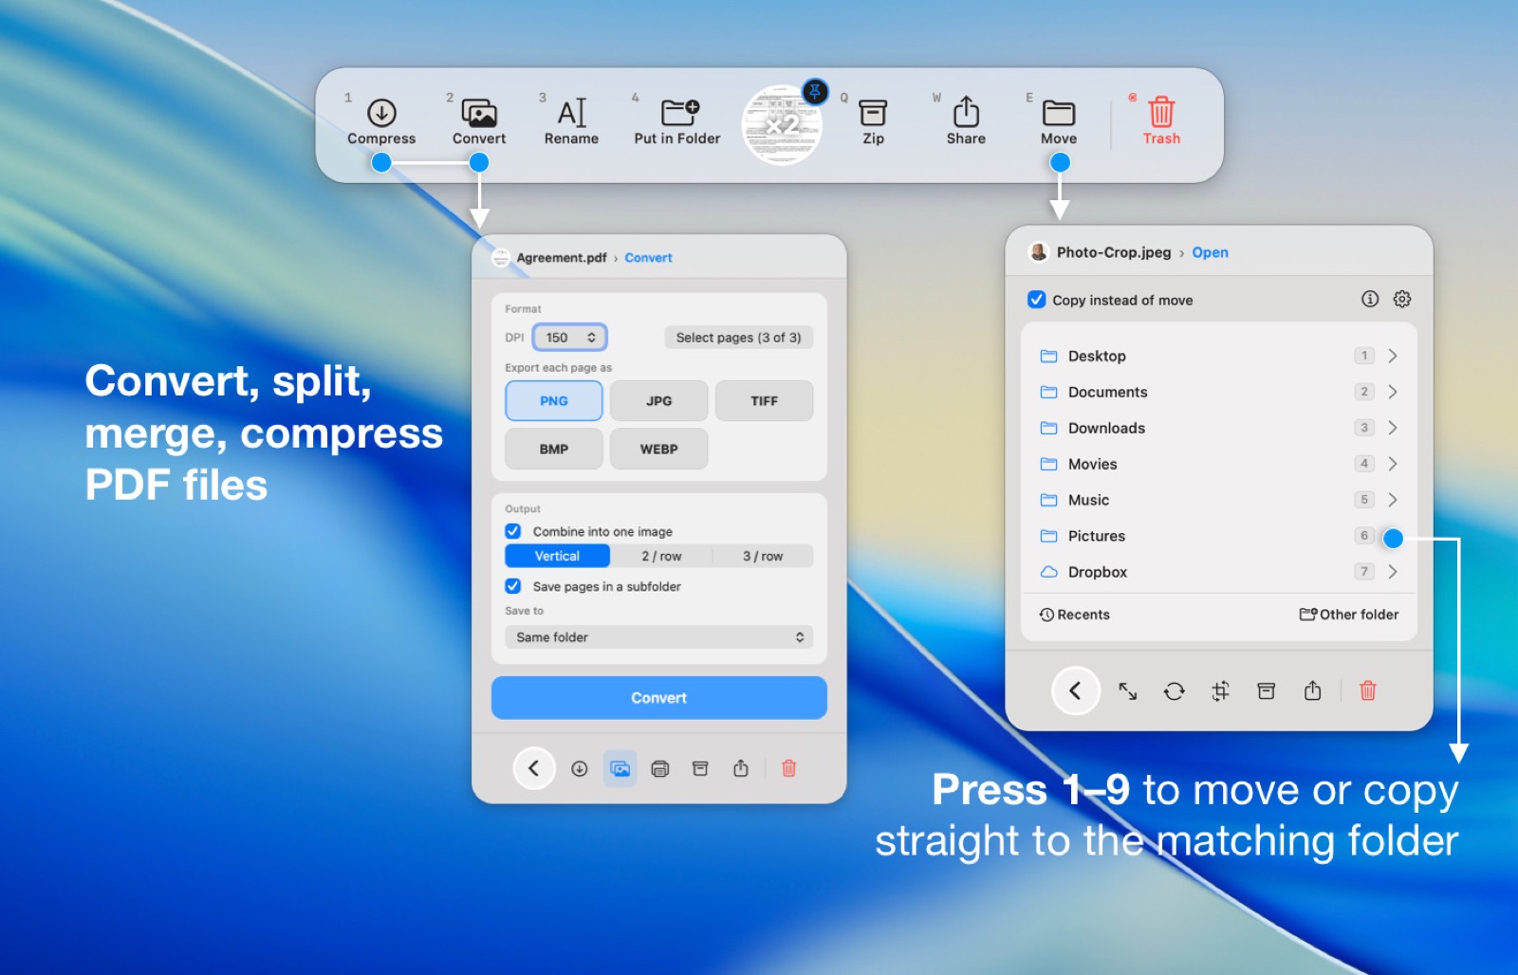Select the Convert action in top toolbar

click(x=479, y=122)
